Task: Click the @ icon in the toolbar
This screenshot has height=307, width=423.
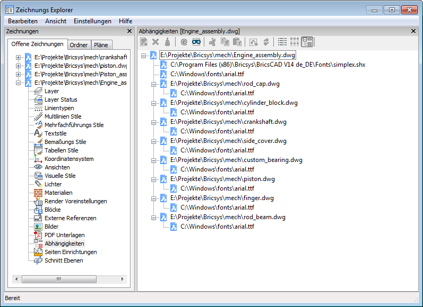Action: point(184,42)
